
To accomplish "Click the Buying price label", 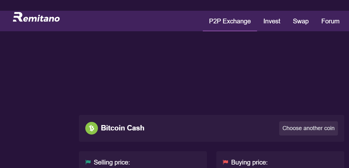I will tap(249, 162).
